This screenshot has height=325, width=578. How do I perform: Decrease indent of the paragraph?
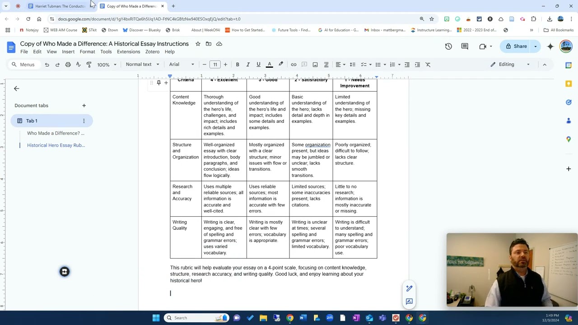(x=407, y=65)
